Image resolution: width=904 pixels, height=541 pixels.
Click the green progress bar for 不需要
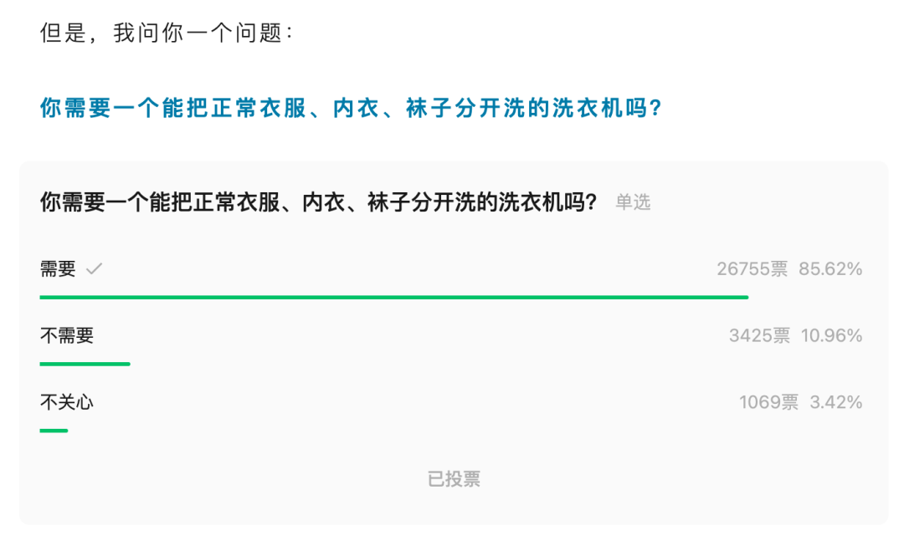click(85, 364)
